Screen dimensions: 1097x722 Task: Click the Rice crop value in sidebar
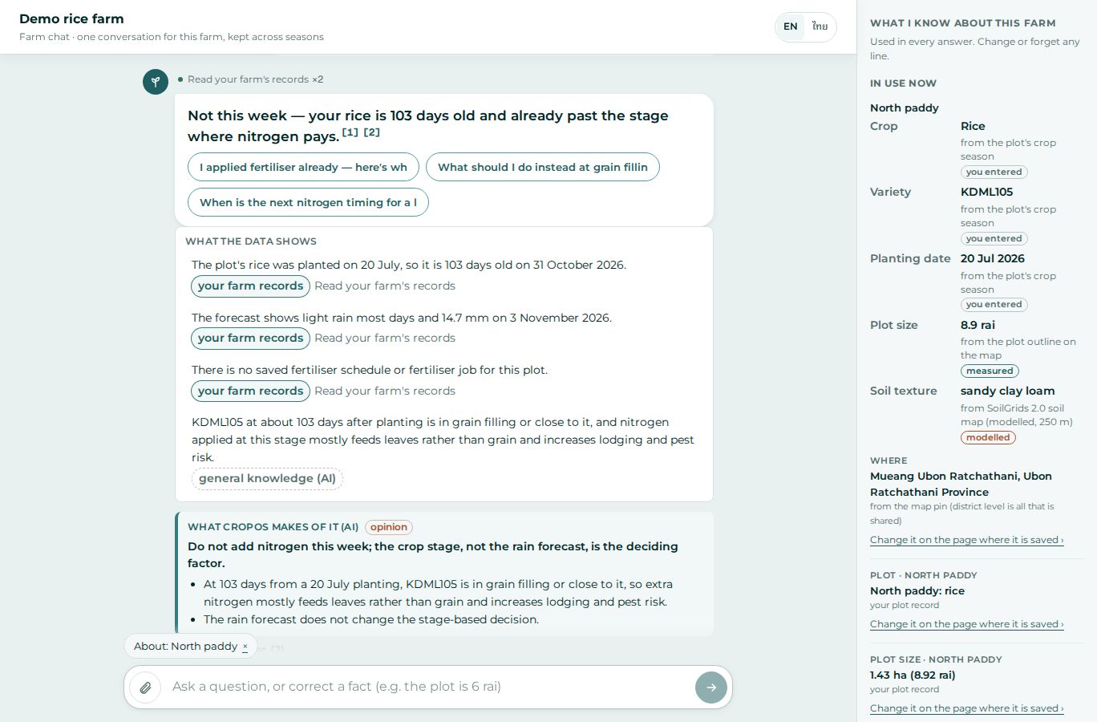pos(973,126)
